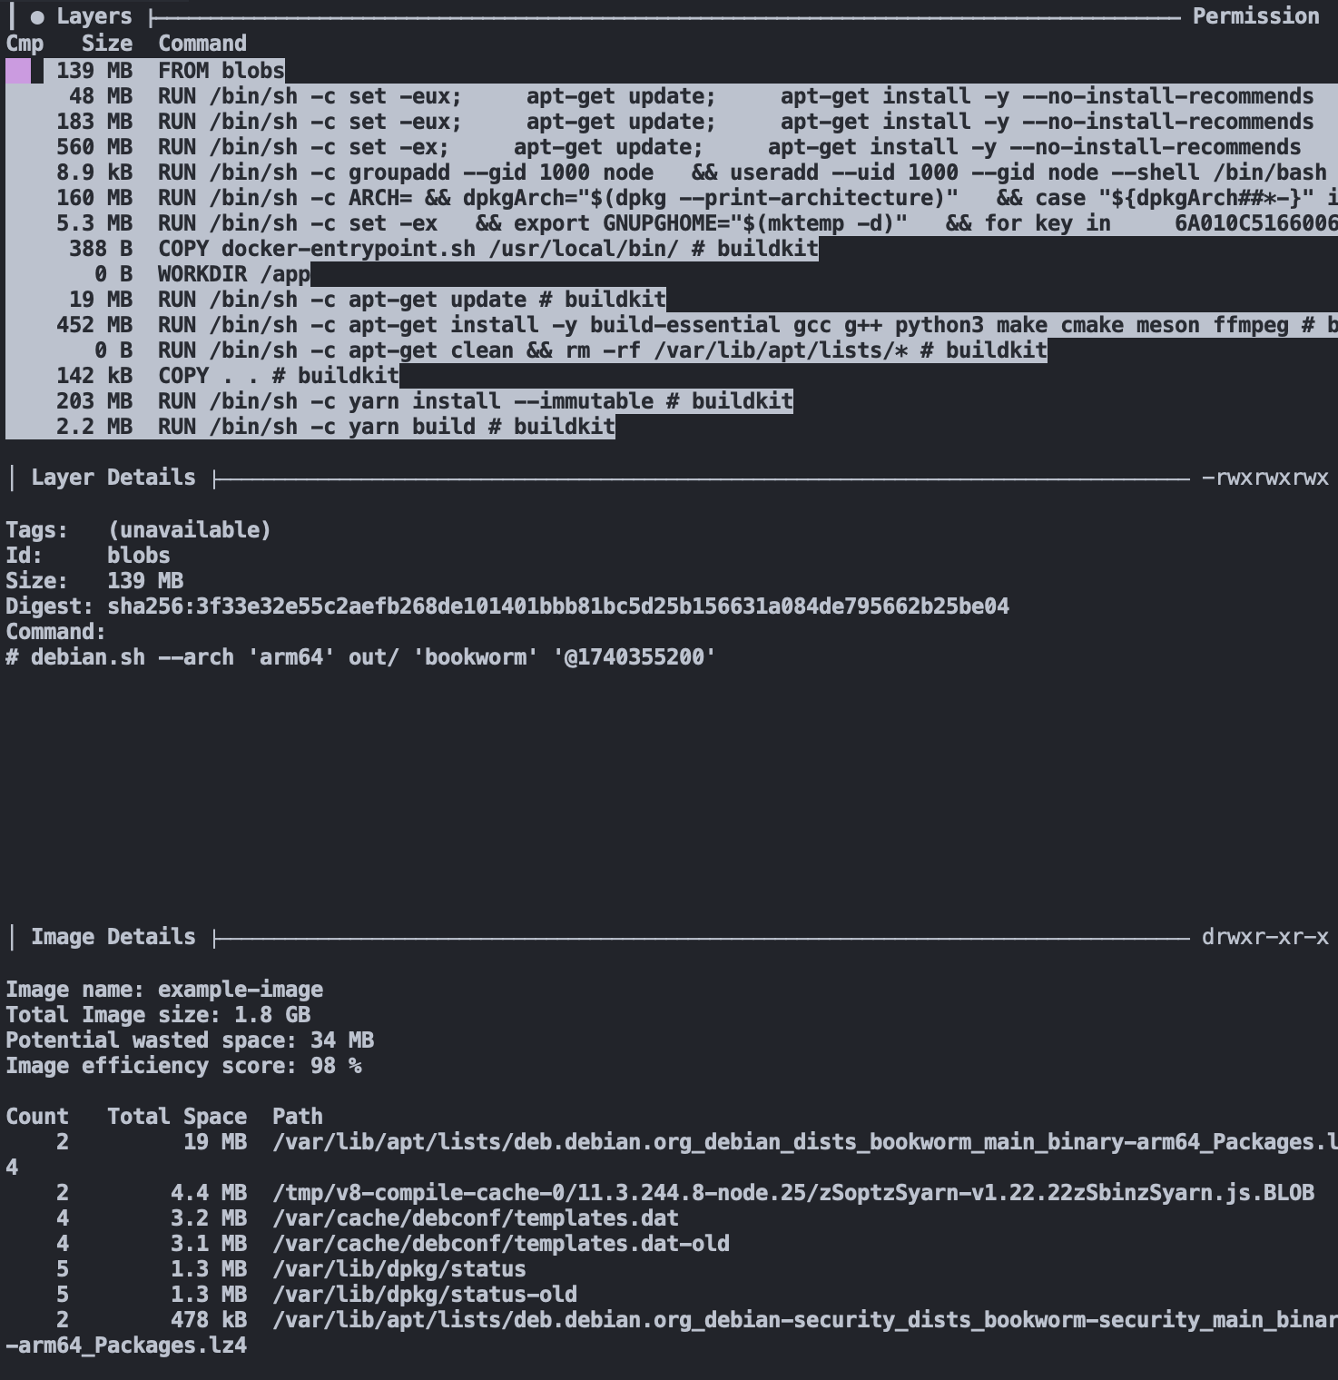Click the Layer Details panel header

pos(113,478)
